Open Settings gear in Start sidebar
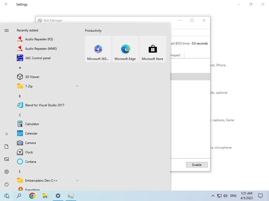This screenshot has width=269, height=201. (7, 172)
